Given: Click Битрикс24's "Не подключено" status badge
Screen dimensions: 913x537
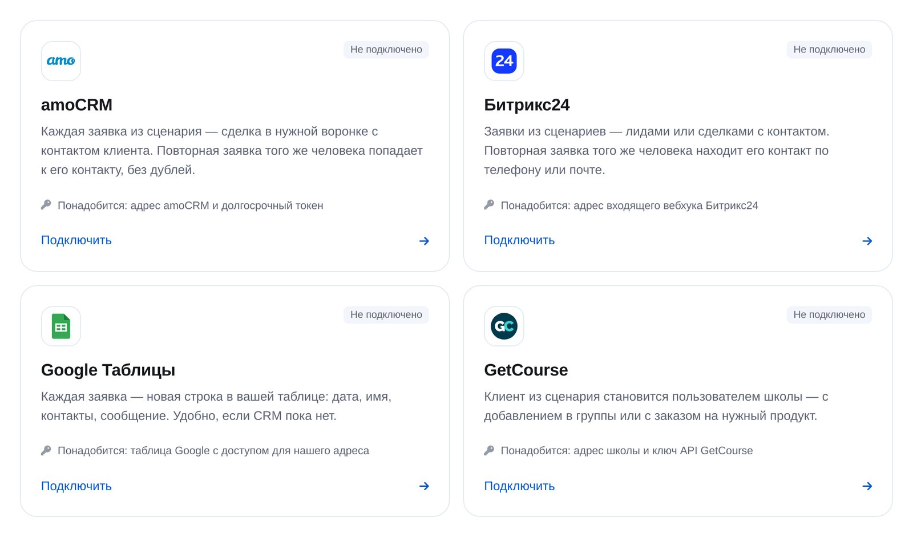Looking at the screenshot, I should click(829, 50).
